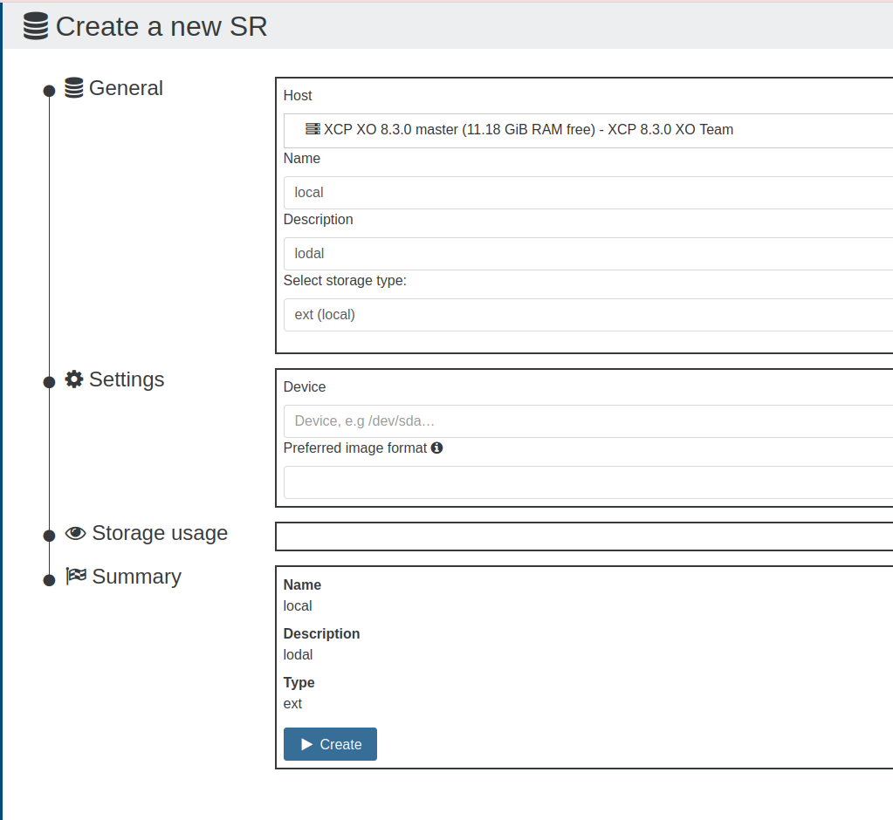Click the Storage usage eye icon
893x820 pixels.
coord(76,533)
